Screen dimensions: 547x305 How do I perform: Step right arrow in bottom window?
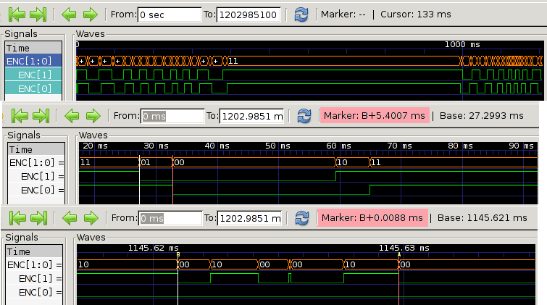91,218
